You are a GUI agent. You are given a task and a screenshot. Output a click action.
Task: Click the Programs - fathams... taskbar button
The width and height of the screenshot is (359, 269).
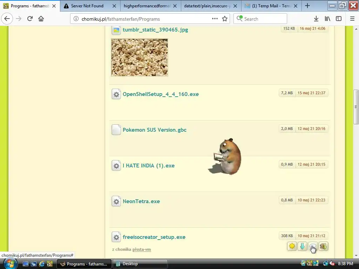84,264
